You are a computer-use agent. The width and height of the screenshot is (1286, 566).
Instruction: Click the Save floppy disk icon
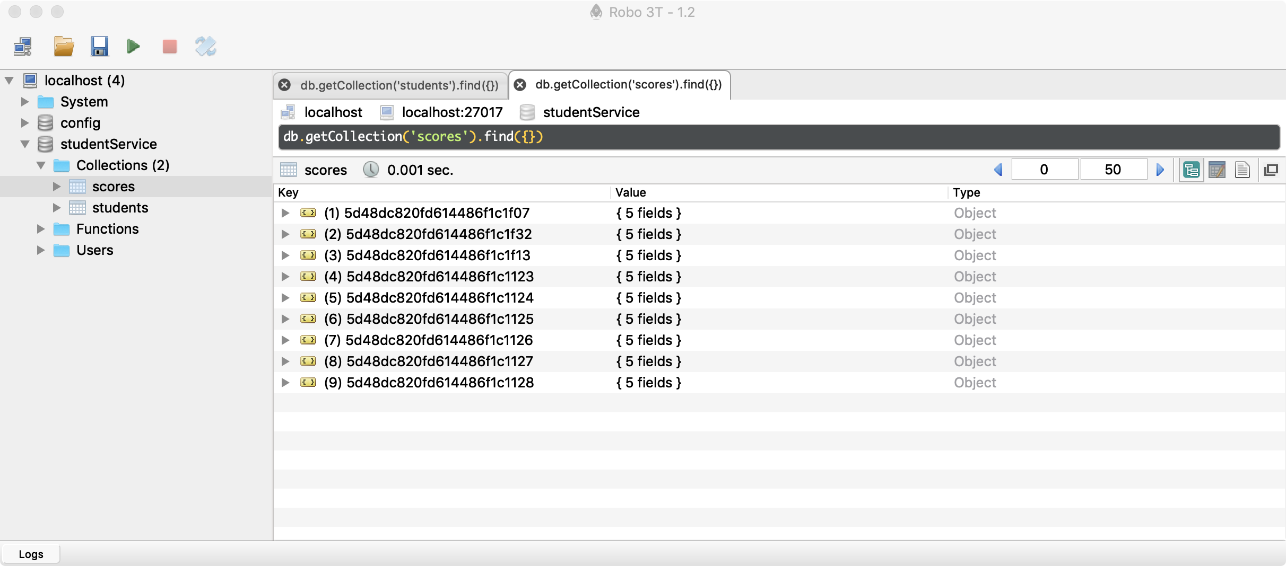pos(99,47)
